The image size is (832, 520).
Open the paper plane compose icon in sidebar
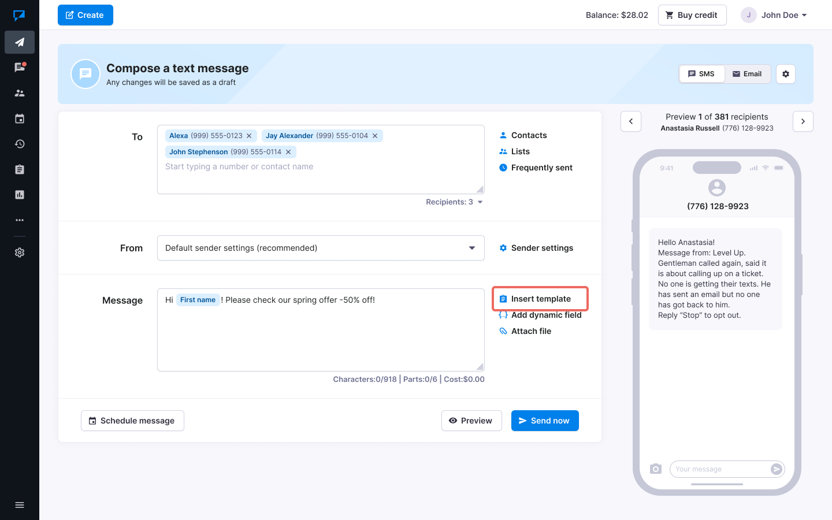click(x=20, y=42)
